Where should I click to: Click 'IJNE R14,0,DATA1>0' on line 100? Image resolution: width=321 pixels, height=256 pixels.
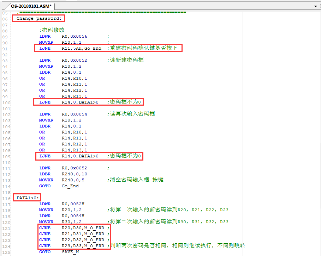point(69,102)
